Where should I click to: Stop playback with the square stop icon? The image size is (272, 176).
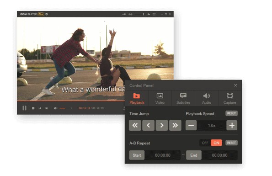tap(33, 108)
